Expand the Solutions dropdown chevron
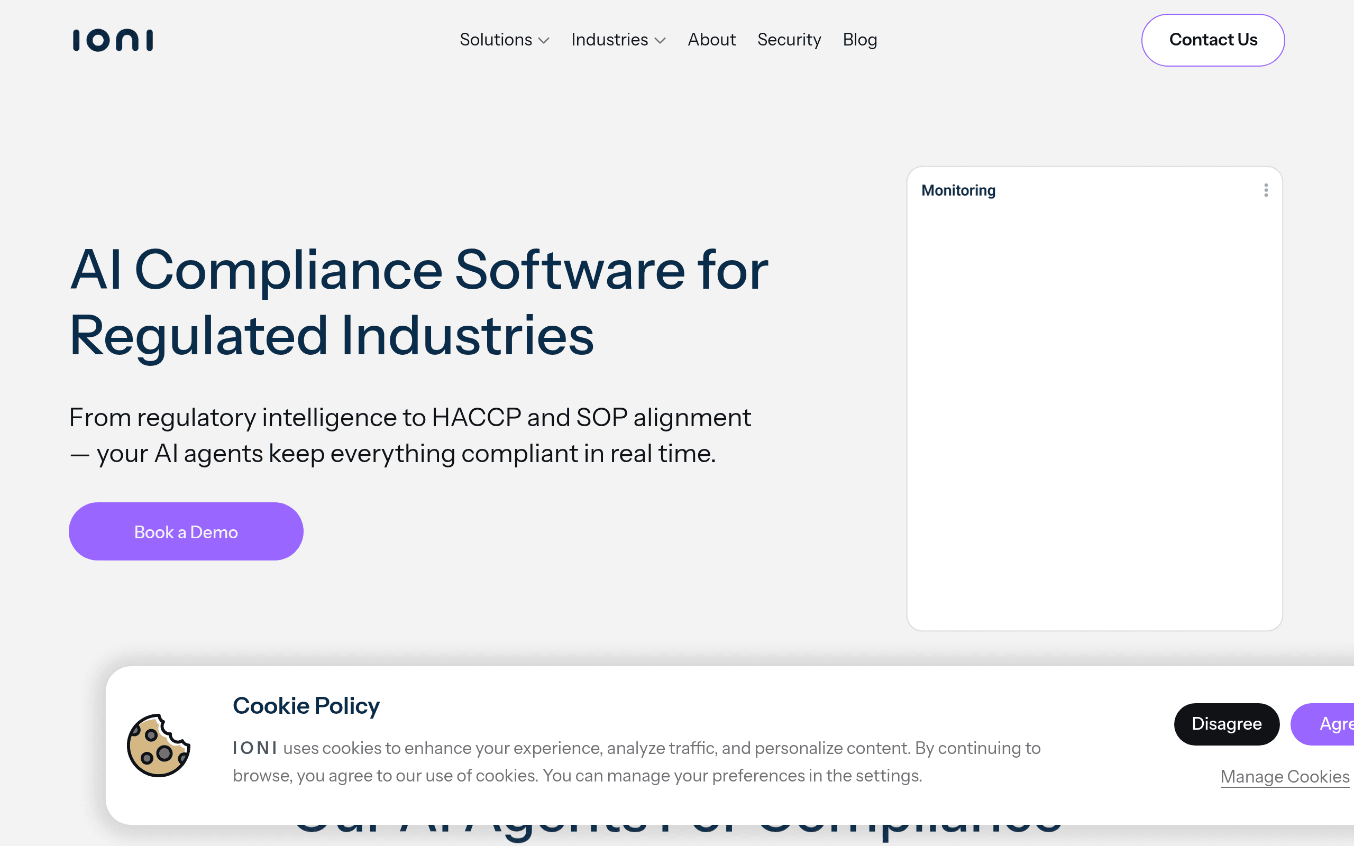Image resolution: width=1354 pixels, height=846 pixels. pyautogui.click(x=544, y=40)
